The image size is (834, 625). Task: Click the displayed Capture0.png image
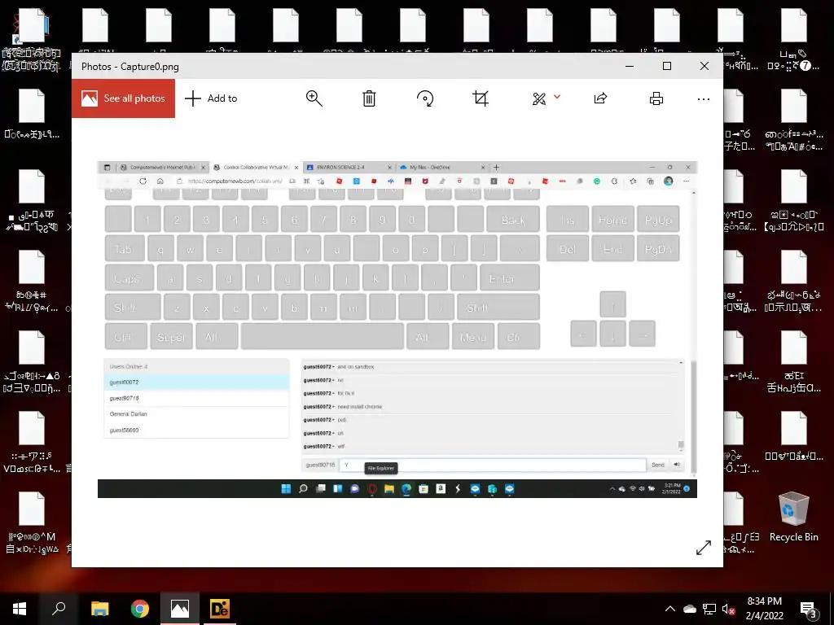click(x=397, y=329)
